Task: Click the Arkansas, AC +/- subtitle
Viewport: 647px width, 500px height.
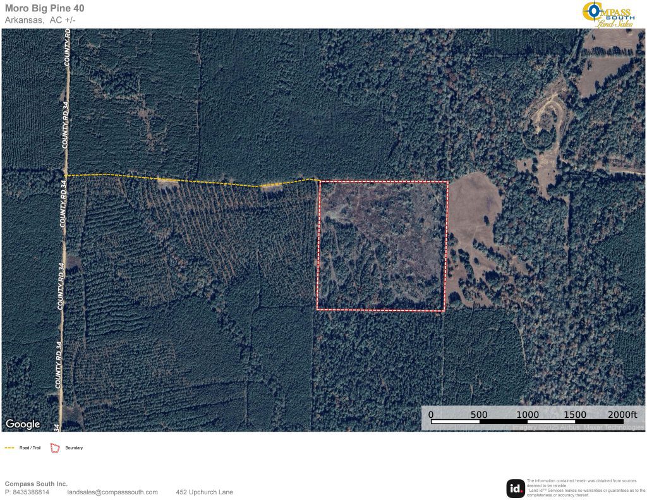Action: pyautogui.click(x=40, y=20)
